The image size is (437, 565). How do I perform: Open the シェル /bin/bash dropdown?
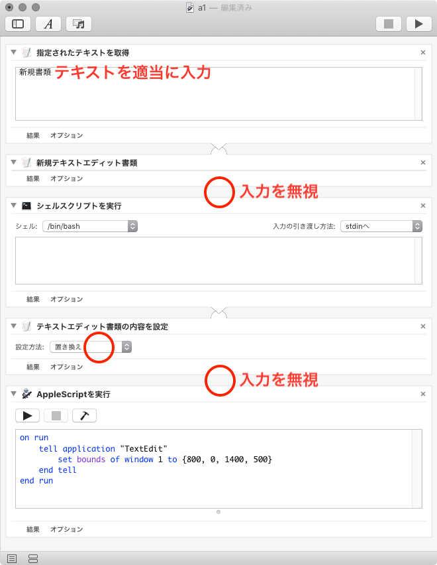coord(90,226)
